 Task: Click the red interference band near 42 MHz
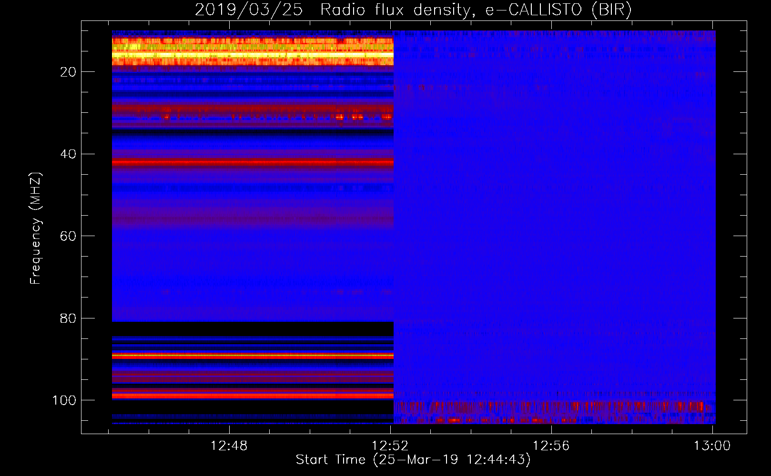click(253, 162)
